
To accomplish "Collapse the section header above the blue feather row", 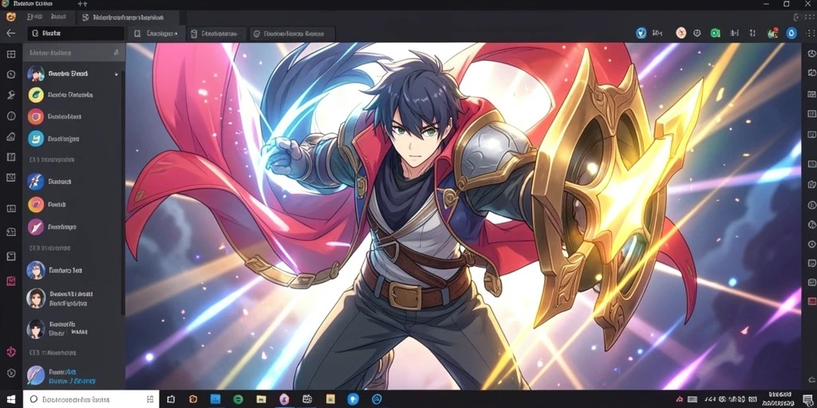I will click(52, 159).
